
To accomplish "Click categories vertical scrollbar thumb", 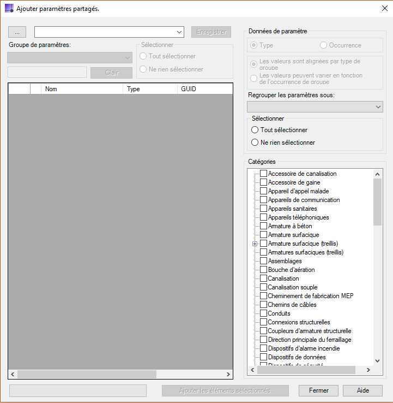I will [377, 202].
